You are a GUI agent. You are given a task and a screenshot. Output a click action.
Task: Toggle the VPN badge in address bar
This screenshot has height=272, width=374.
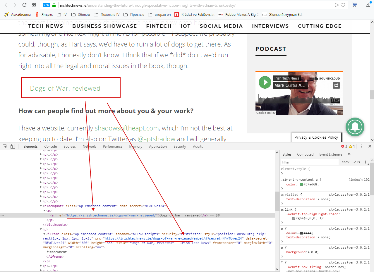46,5
